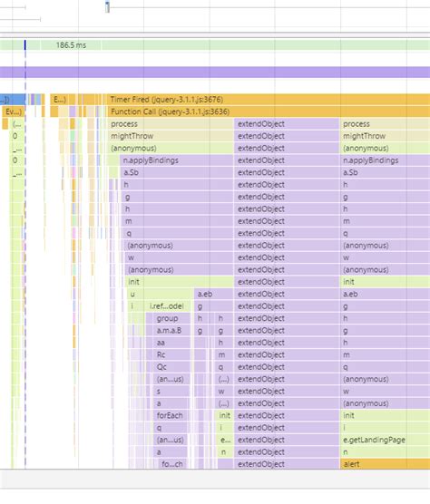Select the 186.5 ms frame bar

point(71,45)
